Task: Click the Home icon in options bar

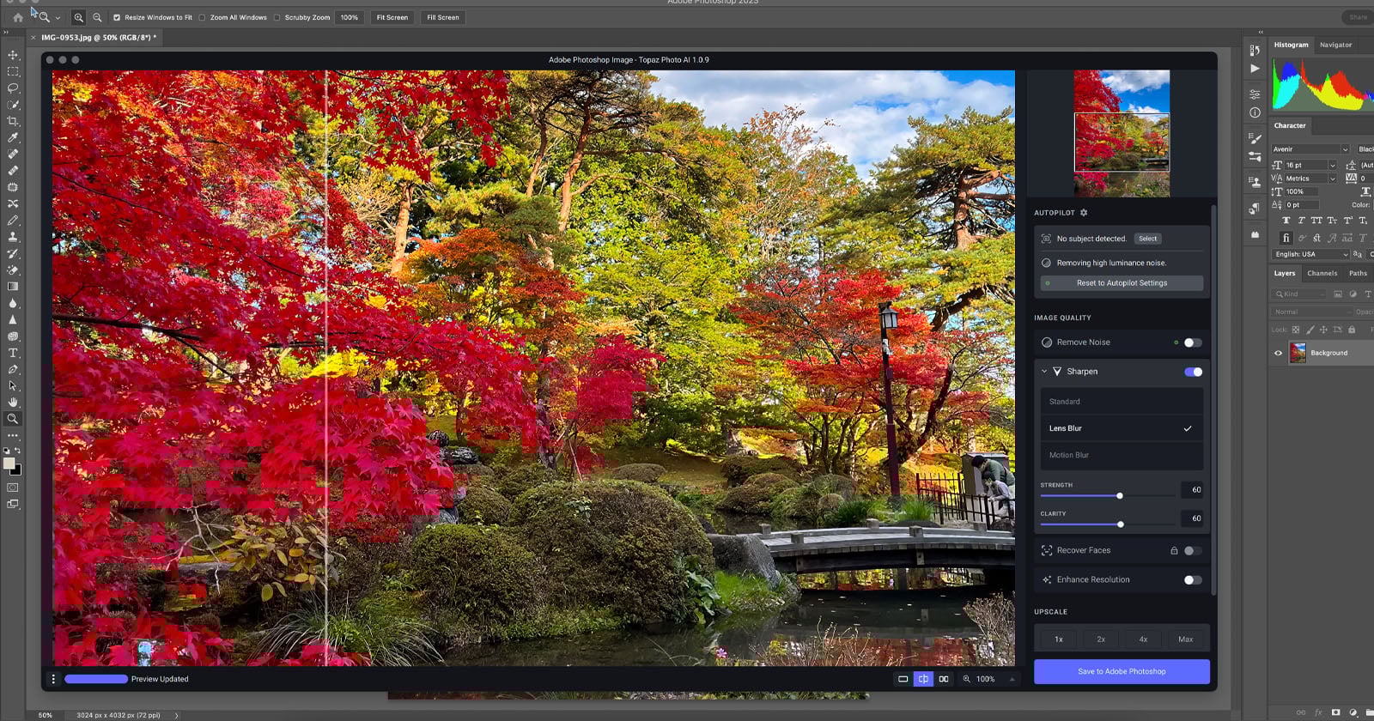Action: (17, 17)
